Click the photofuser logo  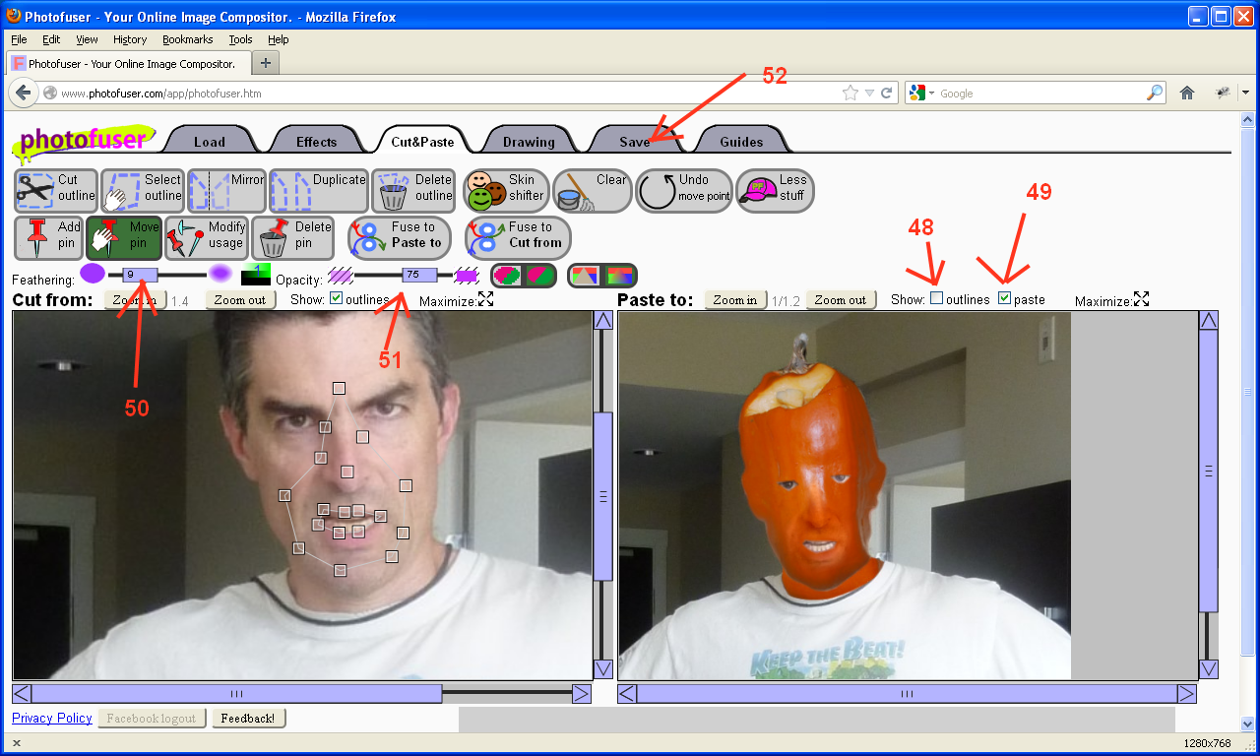click(85, 140)
